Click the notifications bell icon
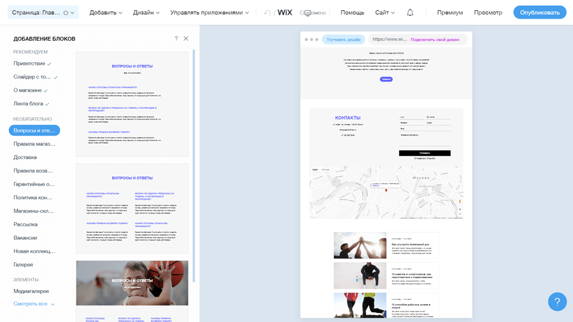 tap(410, 13)
